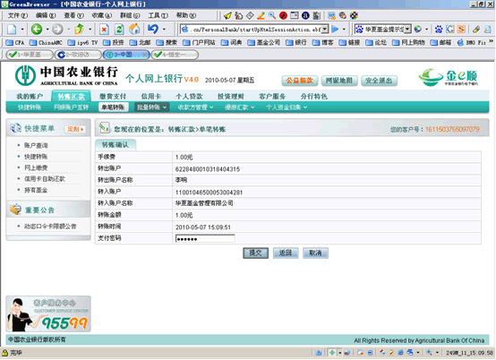Click the red circle toolbar icon
Screen dimensions: 496x360
[x=283, y=15]
